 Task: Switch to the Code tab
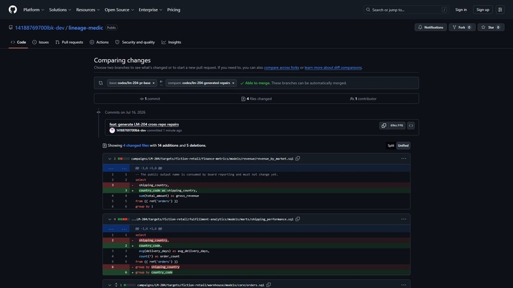pos(18,42)
